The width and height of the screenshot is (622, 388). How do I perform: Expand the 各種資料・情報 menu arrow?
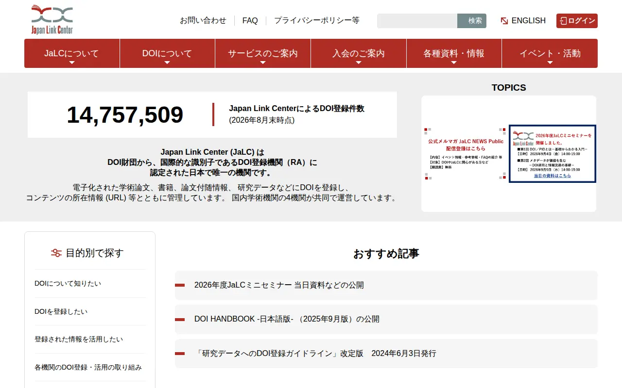[x=454, y=63]
